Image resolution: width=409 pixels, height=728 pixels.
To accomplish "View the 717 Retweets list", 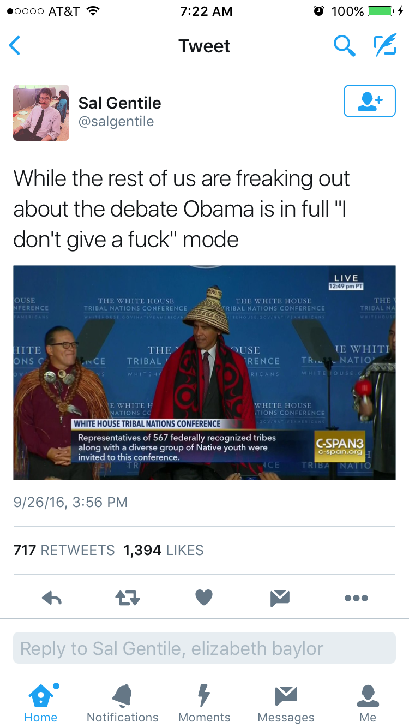I will [64, 550].
